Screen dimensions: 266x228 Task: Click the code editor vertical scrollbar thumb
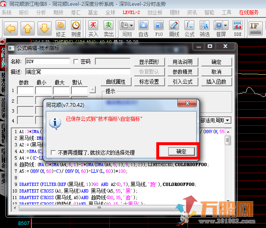[228, 141]
